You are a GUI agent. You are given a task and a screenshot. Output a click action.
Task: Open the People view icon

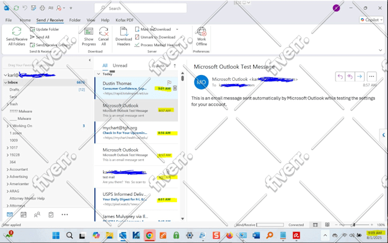point(37,215)
